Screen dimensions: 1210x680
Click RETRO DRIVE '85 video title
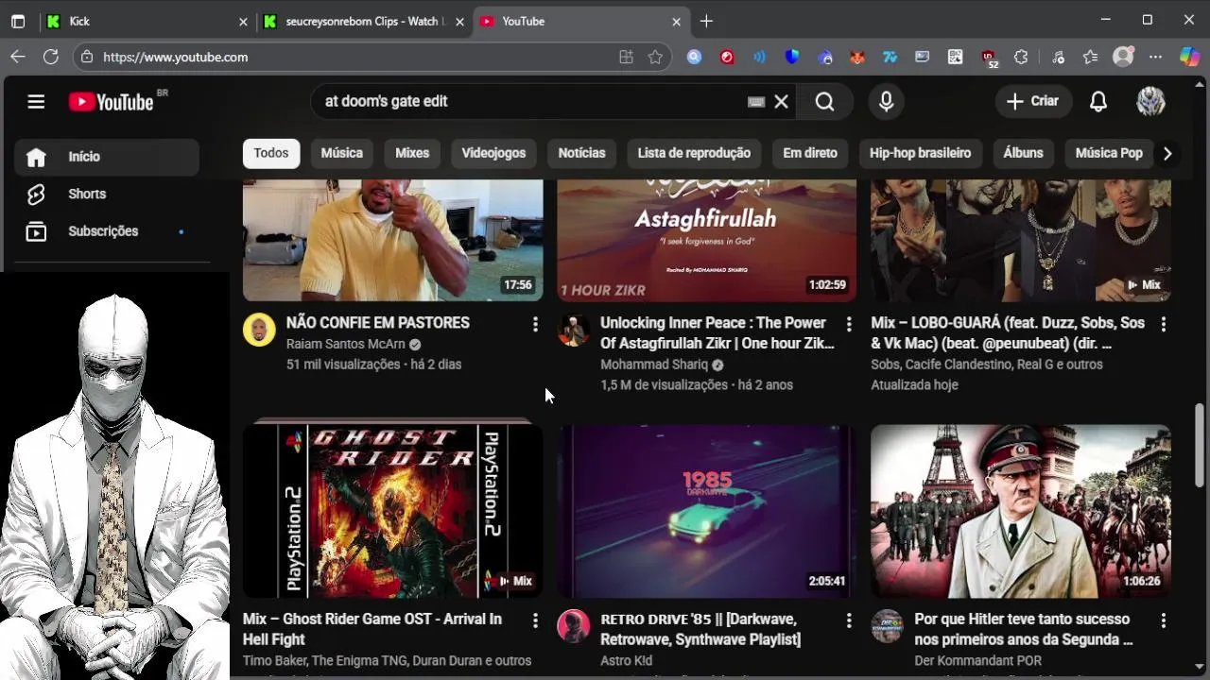pyautogui.click(x=700, y=629)
